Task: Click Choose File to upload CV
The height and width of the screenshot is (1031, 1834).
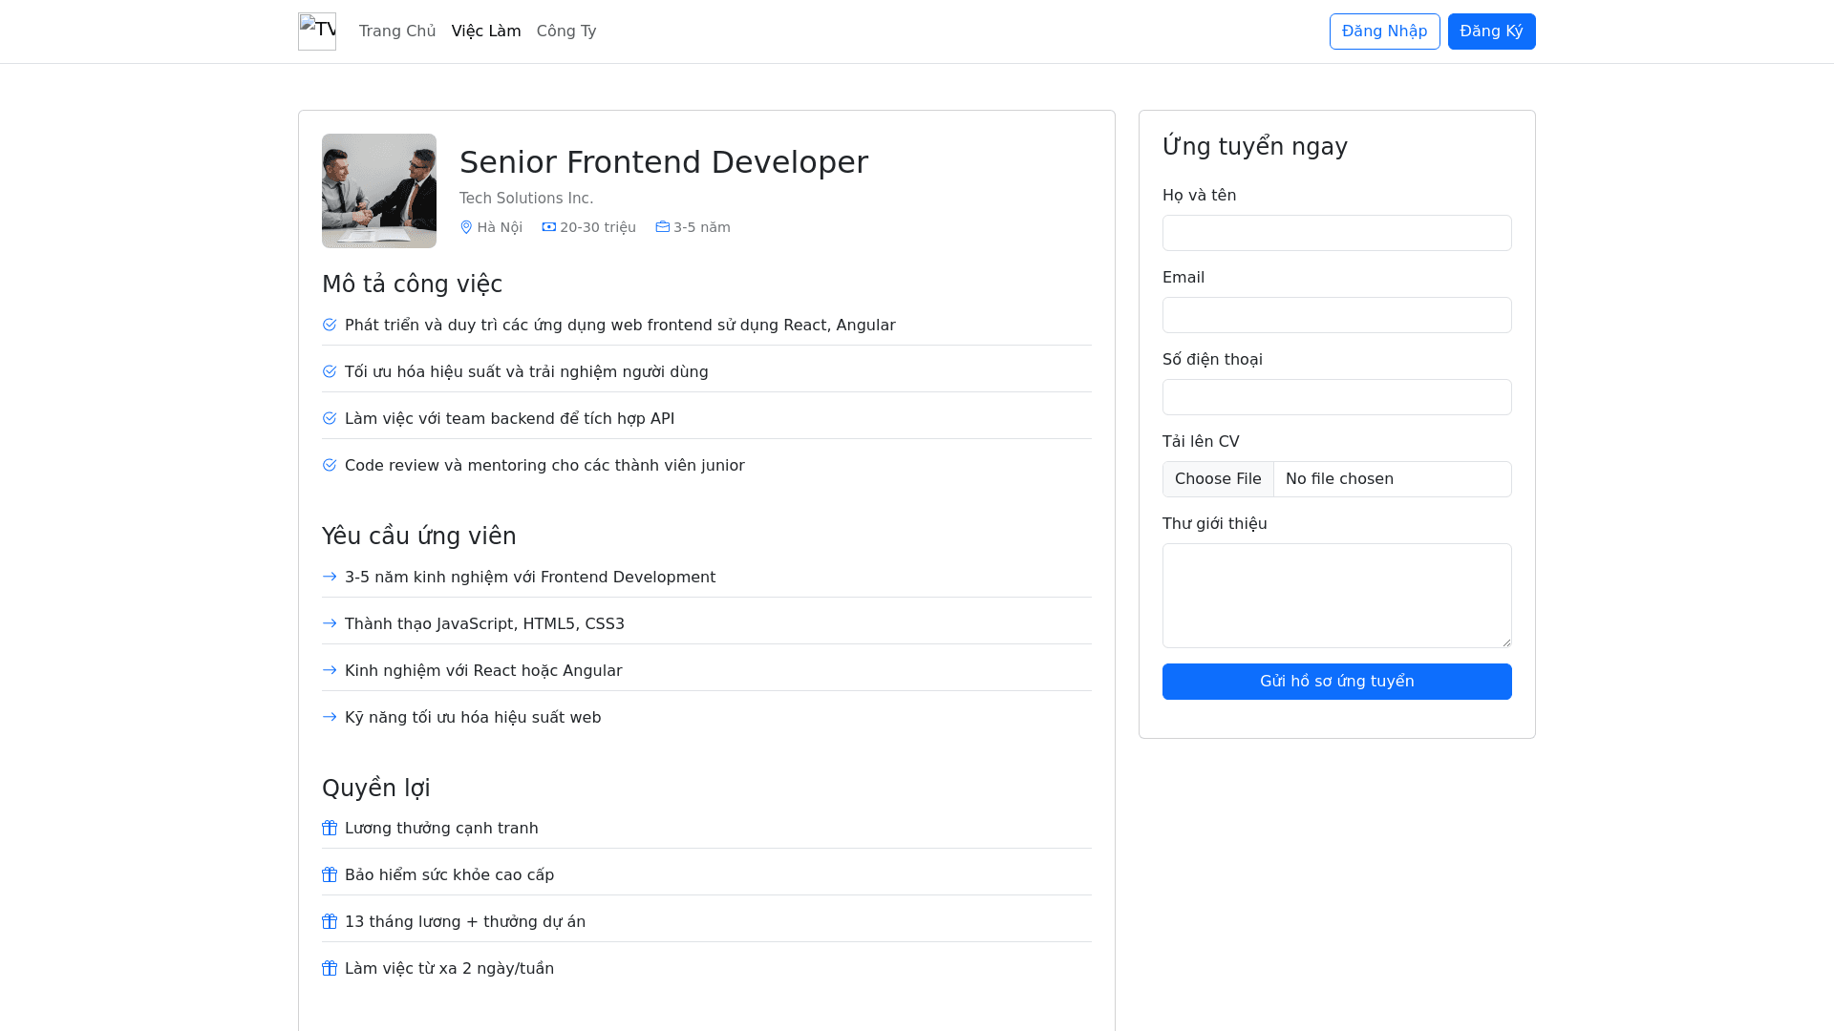Action: 1218,479
